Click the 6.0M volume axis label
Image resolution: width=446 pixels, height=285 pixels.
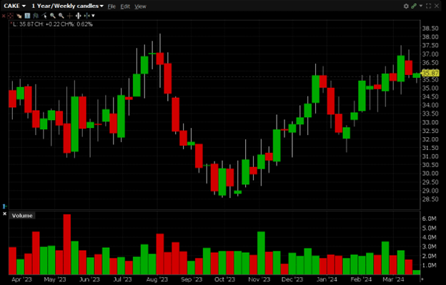click(429, 219)
